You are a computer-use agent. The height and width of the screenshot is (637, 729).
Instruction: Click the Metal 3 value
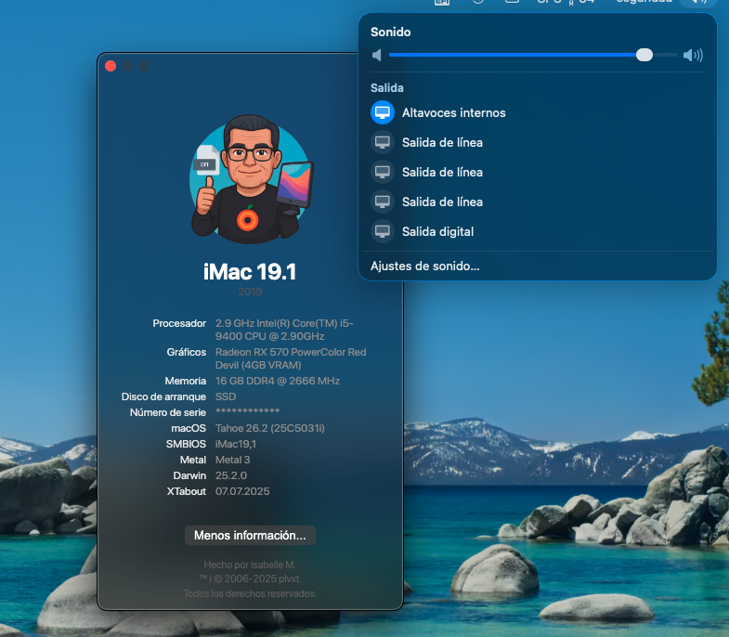[x=232, y=460]
